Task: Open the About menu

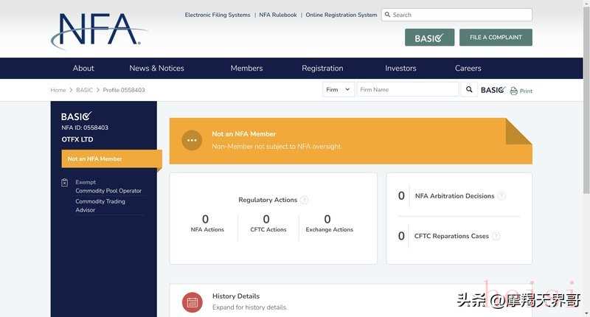Action: 83,69
